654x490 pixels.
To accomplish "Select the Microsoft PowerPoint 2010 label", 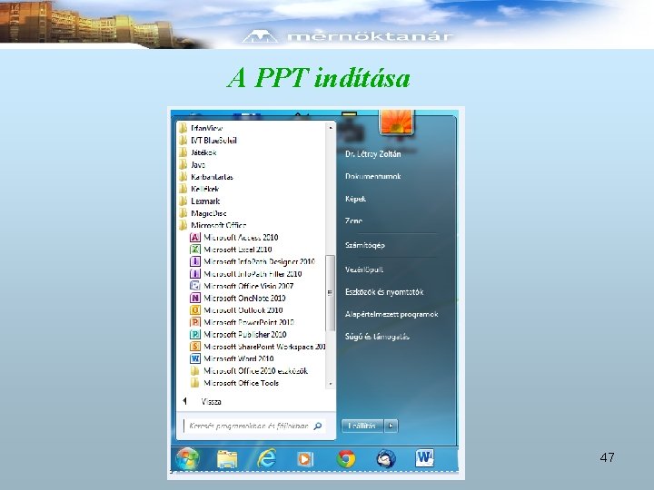I will [x=249, y=321].
